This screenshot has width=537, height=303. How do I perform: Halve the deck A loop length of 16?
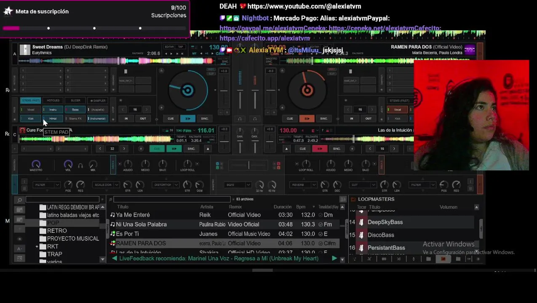click(123, 110)
